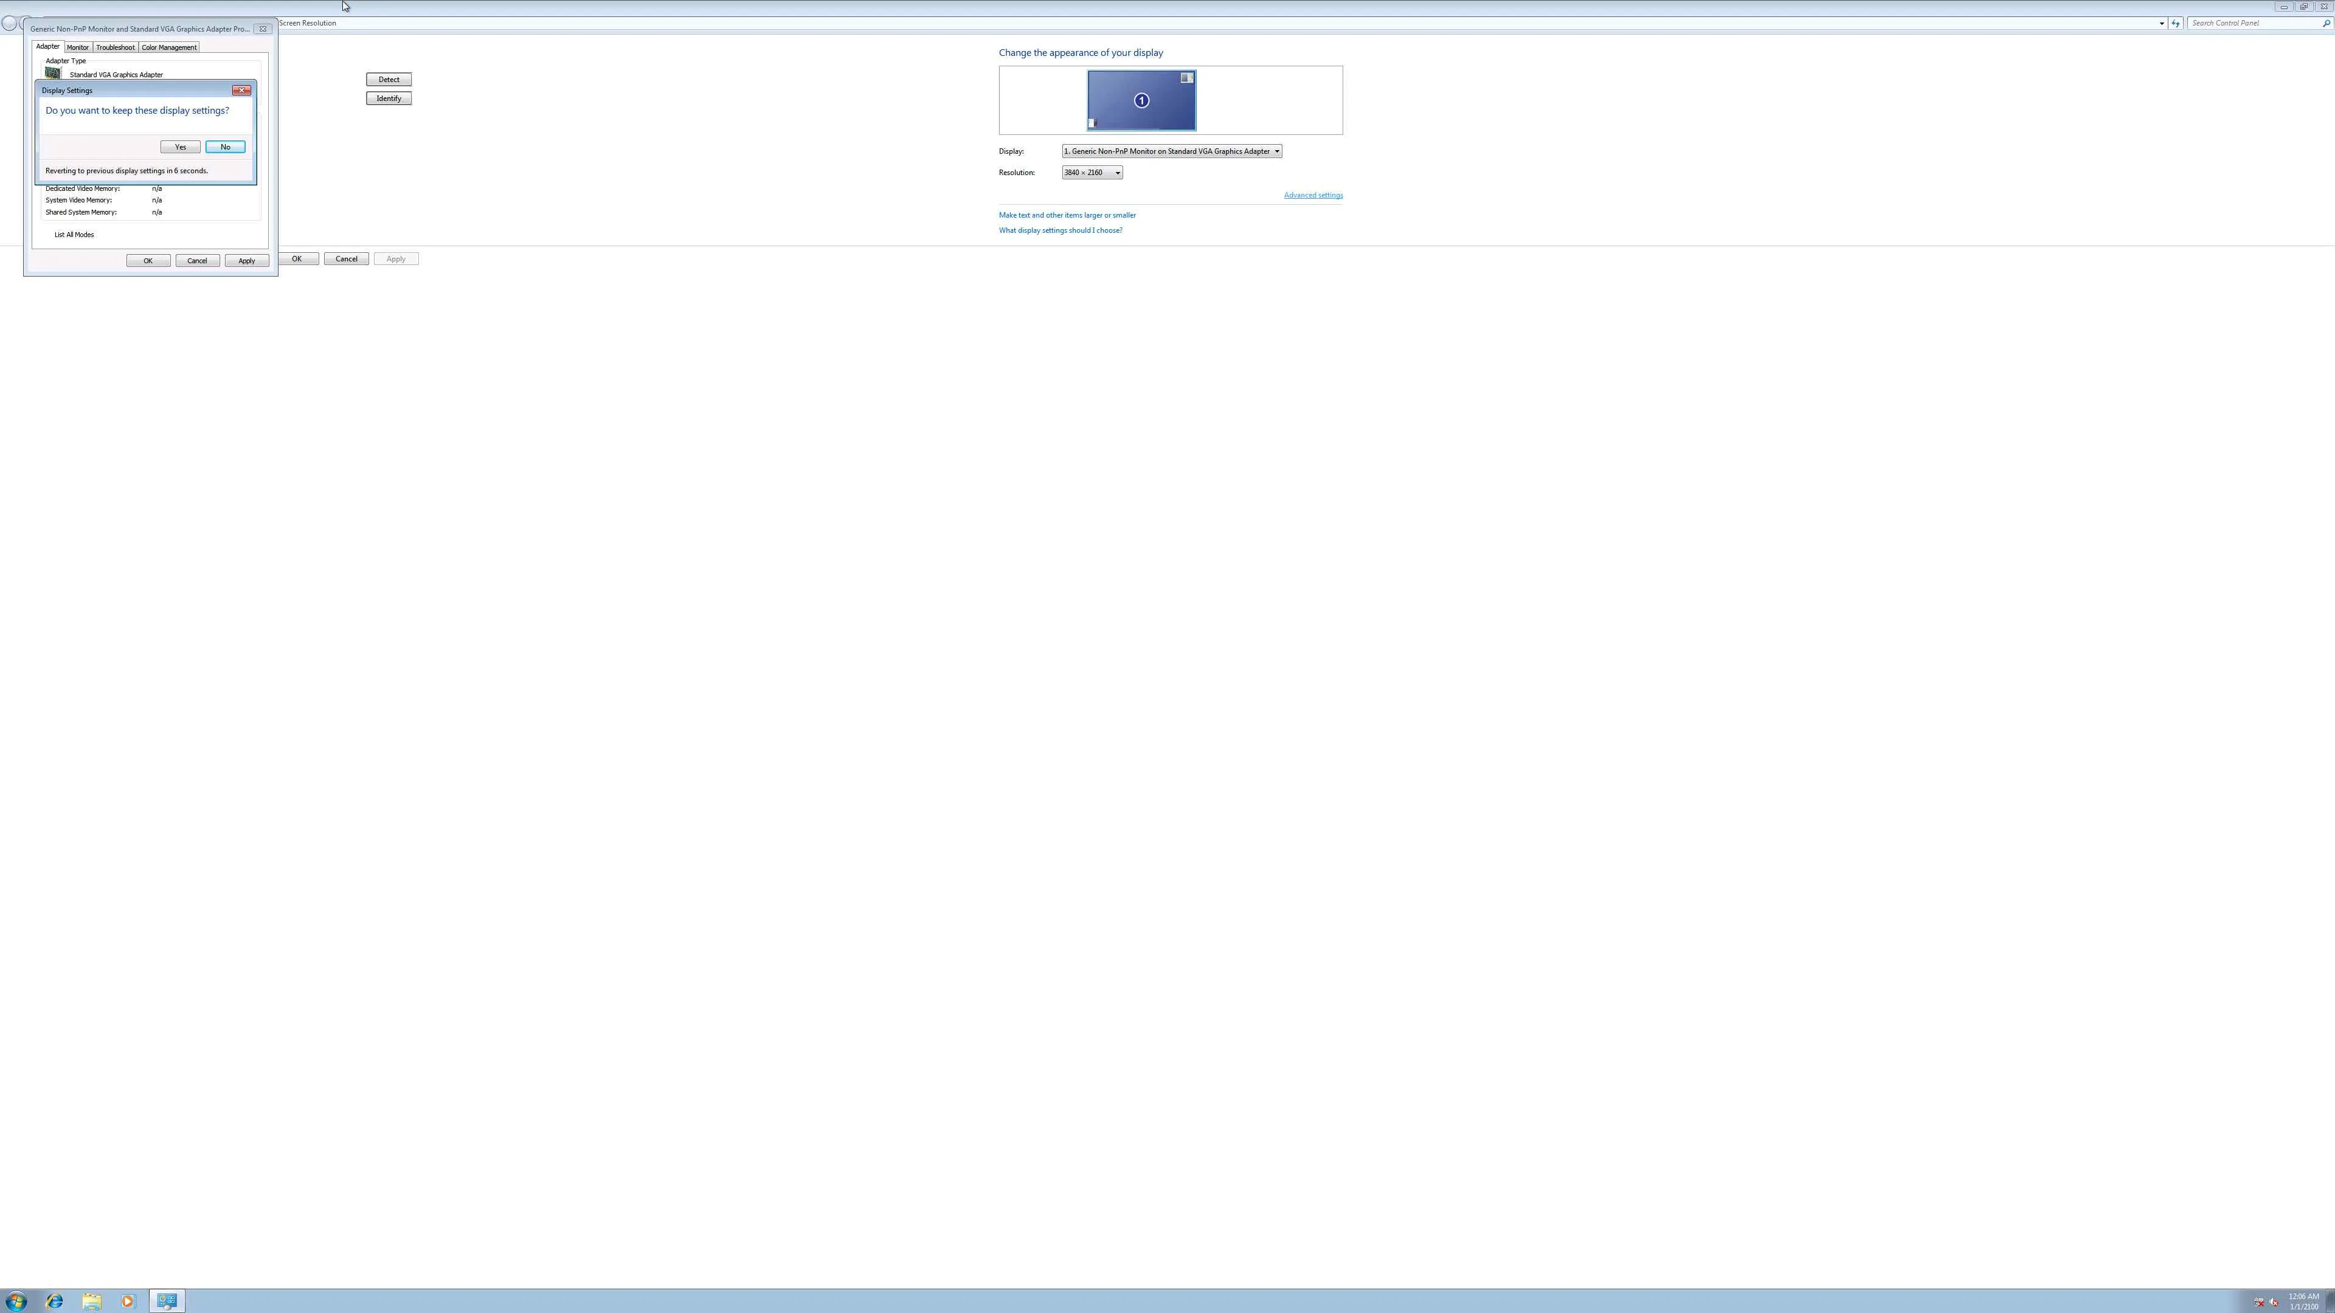Launch Internet Explorer from taskbar
The width and height of the screenshot is (2335, 1313).
tap(54, 1301)
